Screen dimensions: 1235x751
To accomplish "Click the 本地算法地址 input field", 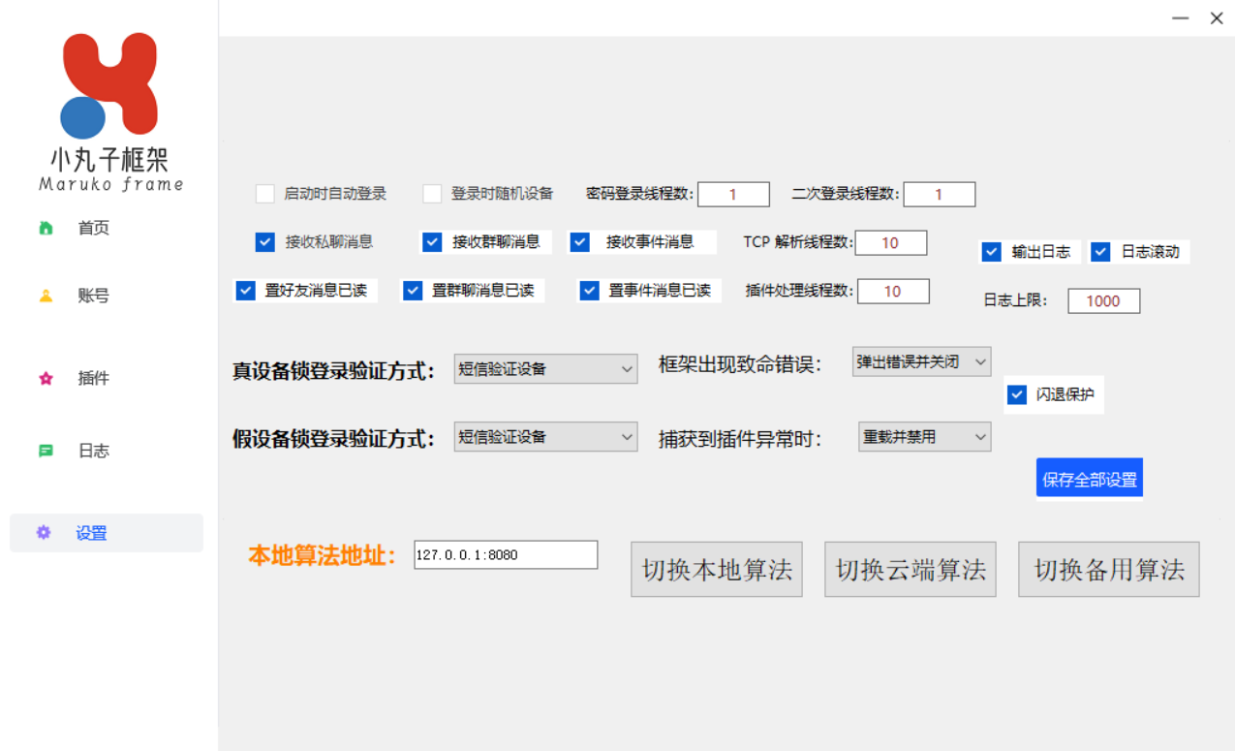I will click(x=505, y=554).
